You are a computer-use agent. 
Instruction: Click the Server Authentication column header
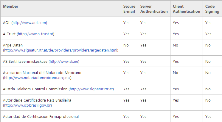click(x=154, y=9)
